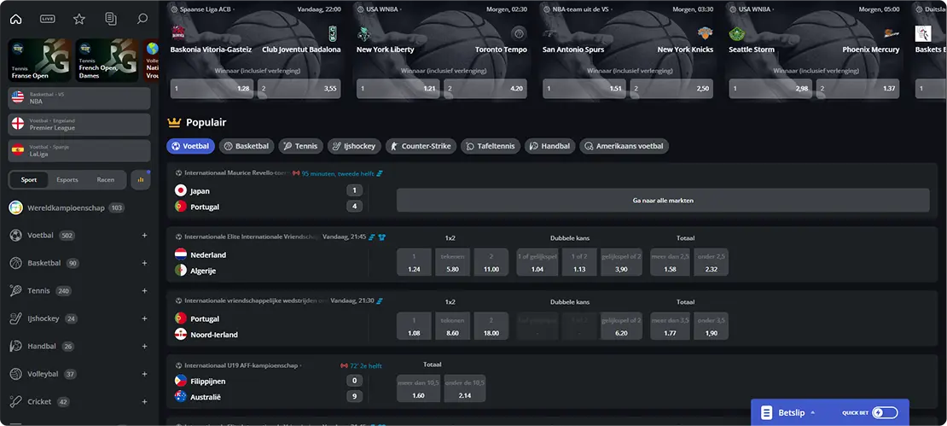Select the Amerikaans voetbal filter
The image size is (947, 426).
(x=624, y=146)
